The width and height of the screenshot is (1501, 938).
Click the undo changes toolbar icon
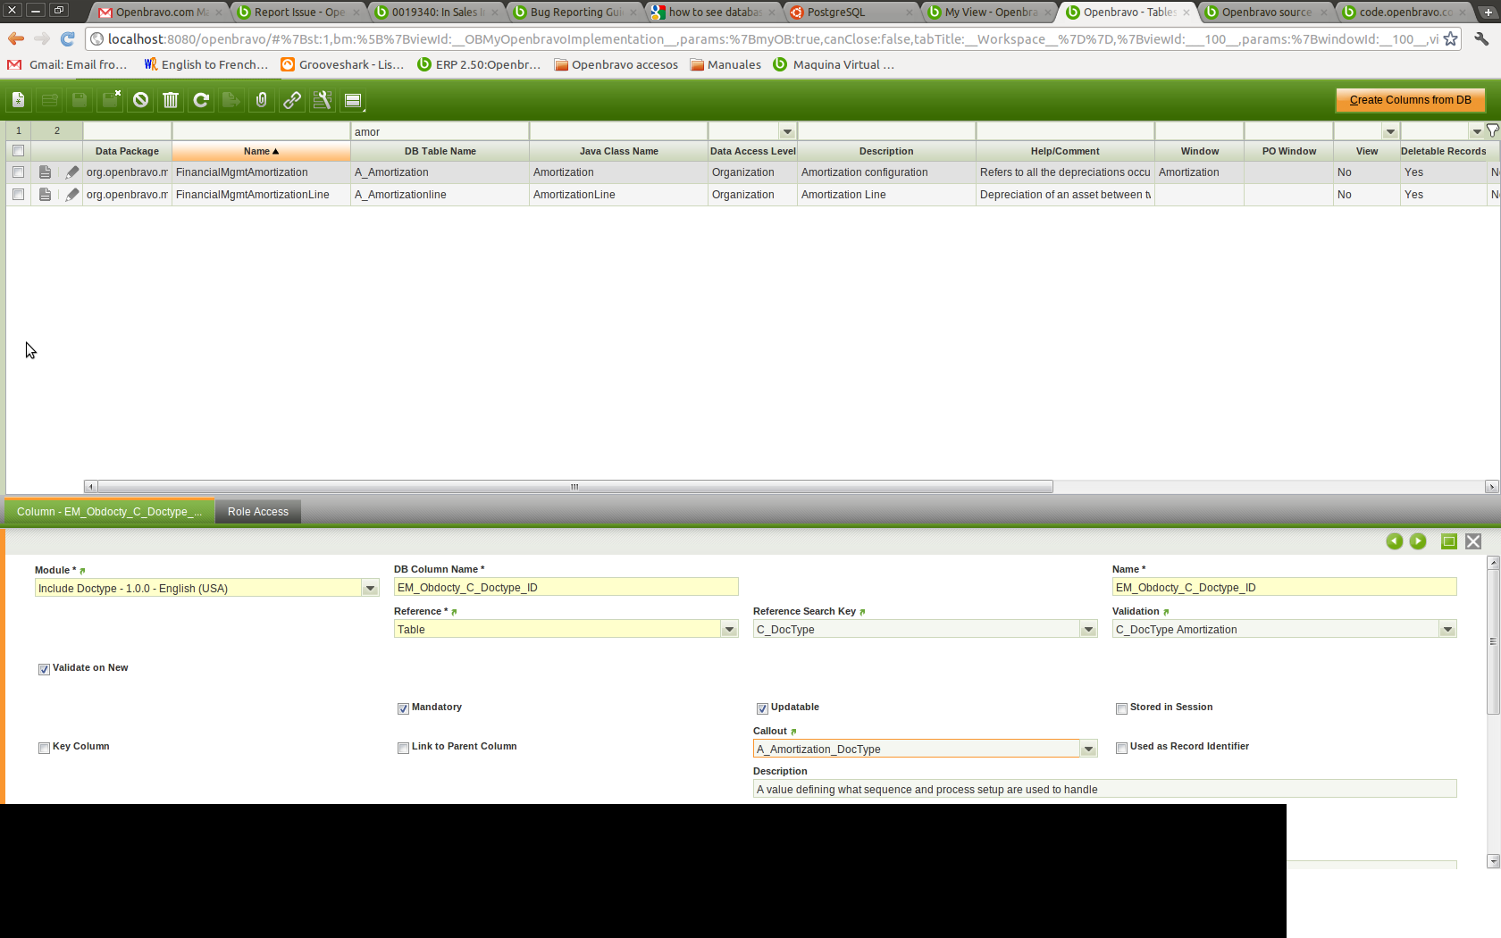140,100
